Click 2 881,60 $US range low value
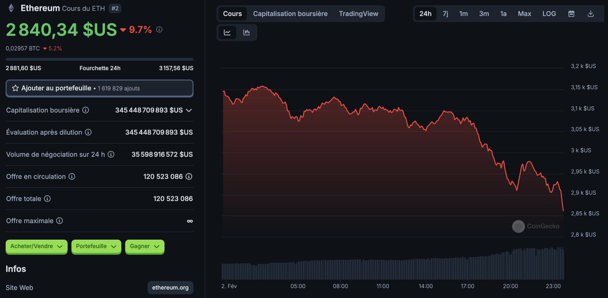This screenshot has height=298, width=608. [x=23, y=68]
